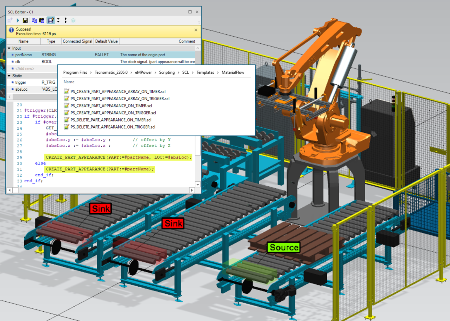Click the Default Value column header
Screen dimensions: 450x321
(x=106, y=41)
